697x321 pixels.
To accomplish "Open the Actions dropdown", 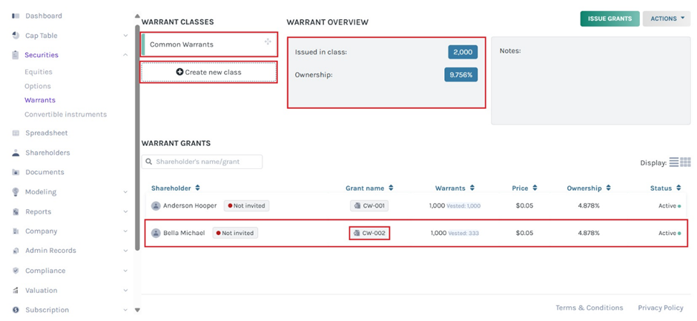I will click(666, 19).
